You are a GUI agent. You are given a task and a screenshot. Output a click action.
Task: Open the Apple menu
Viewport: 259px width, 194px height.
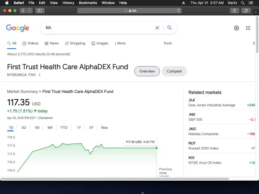pos(7,3)
